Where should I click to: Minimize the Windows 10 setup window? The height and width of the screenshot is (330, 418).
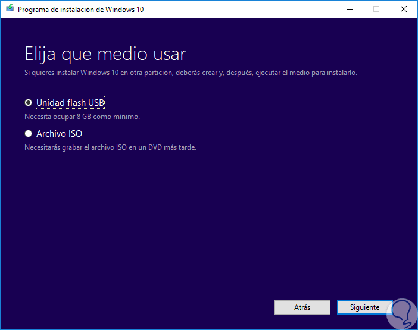click(350, 10)
